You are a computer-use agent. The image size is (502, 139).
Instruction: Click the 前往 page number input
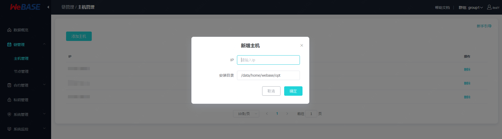click(311, 114)
